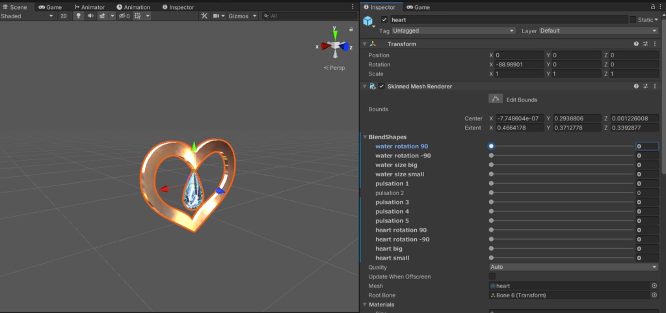Toggle the heart object active checkbox

point(384,20)
